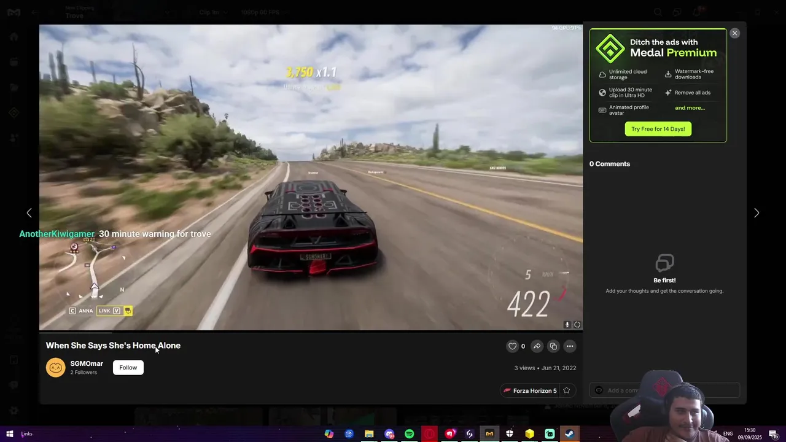Click in the Add a comment field

click(x=664, y=390)
